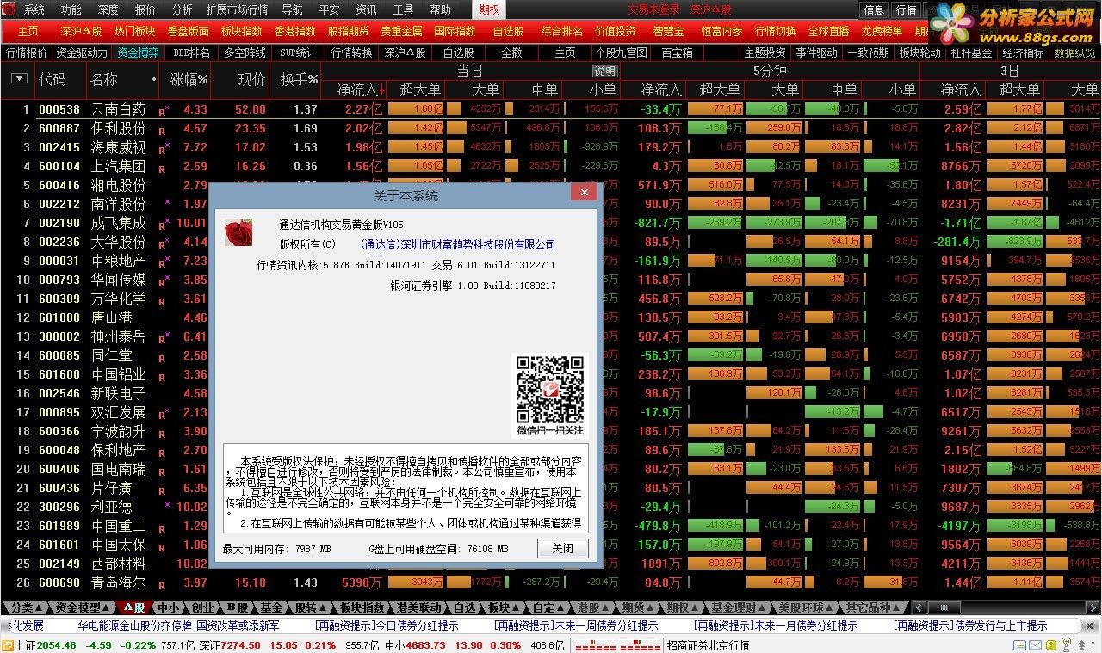The image size is (1102, 653).
Task: Click the 上证 index value 2054.48
Action: (55, 645)
